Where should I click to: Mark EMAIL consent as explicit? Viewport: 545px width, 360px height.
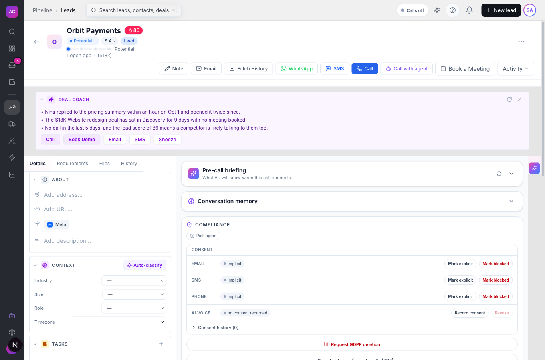[x=460, y=264]
